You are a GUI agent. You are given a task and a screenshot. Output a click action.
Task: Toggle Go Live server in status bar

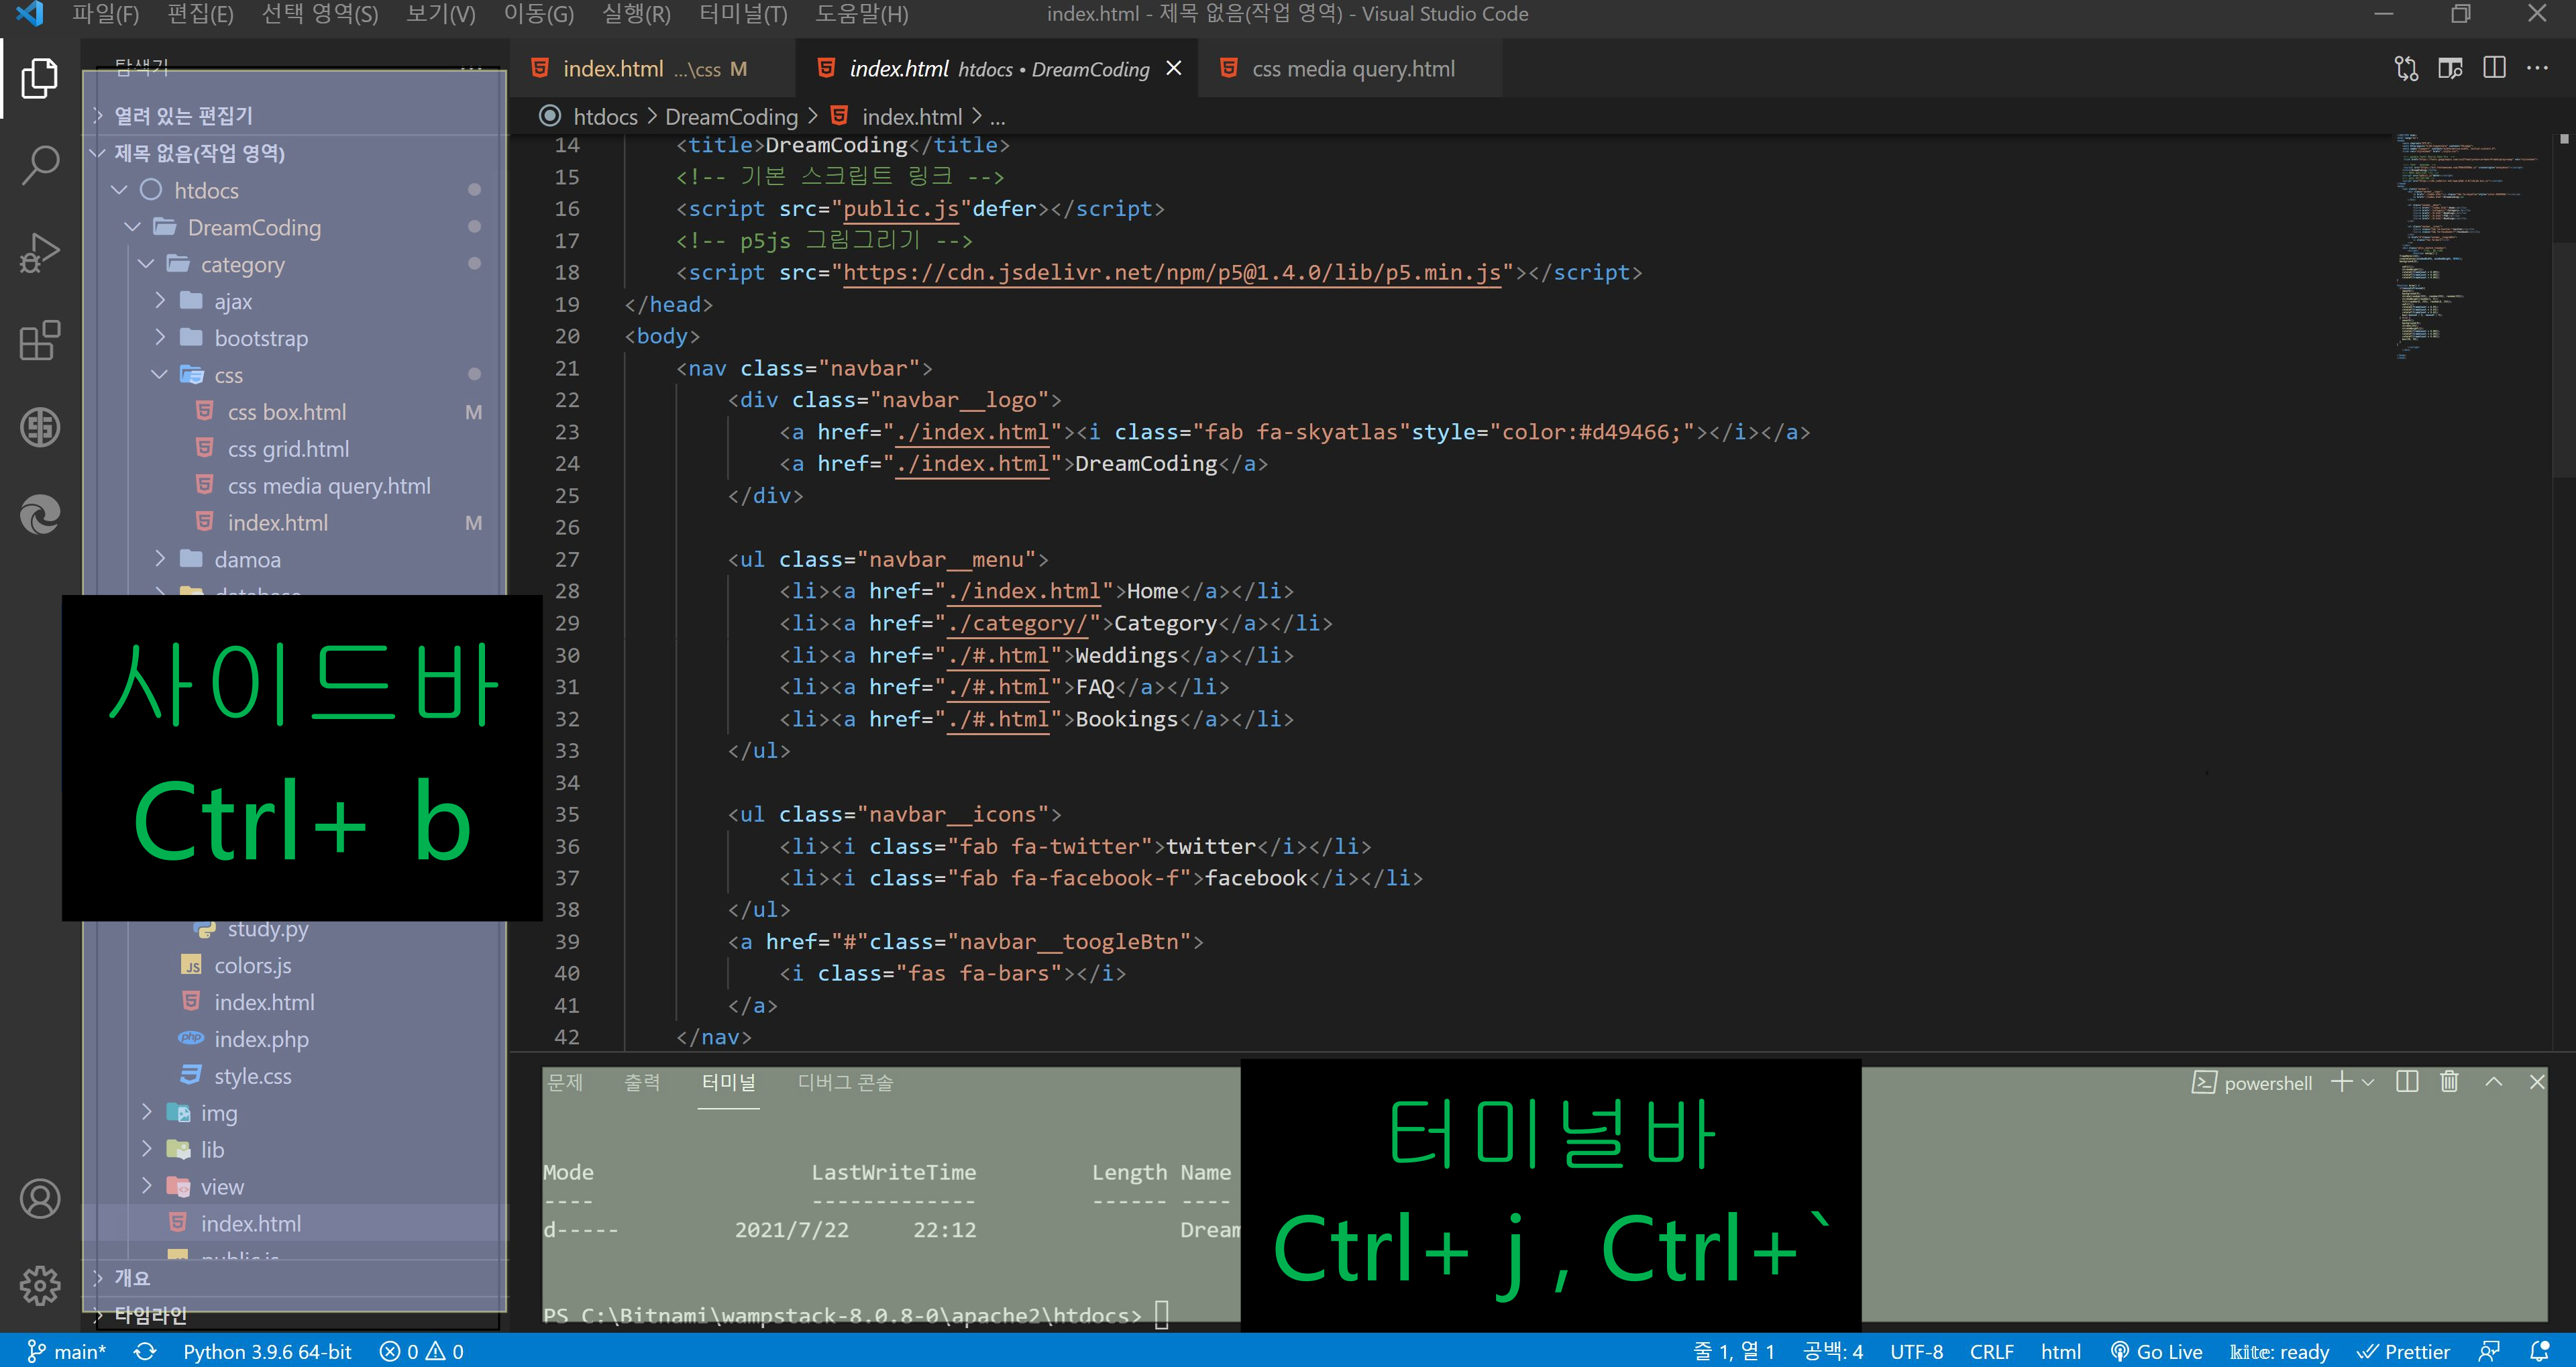pyautogui.click(x=2156, y=1351)
